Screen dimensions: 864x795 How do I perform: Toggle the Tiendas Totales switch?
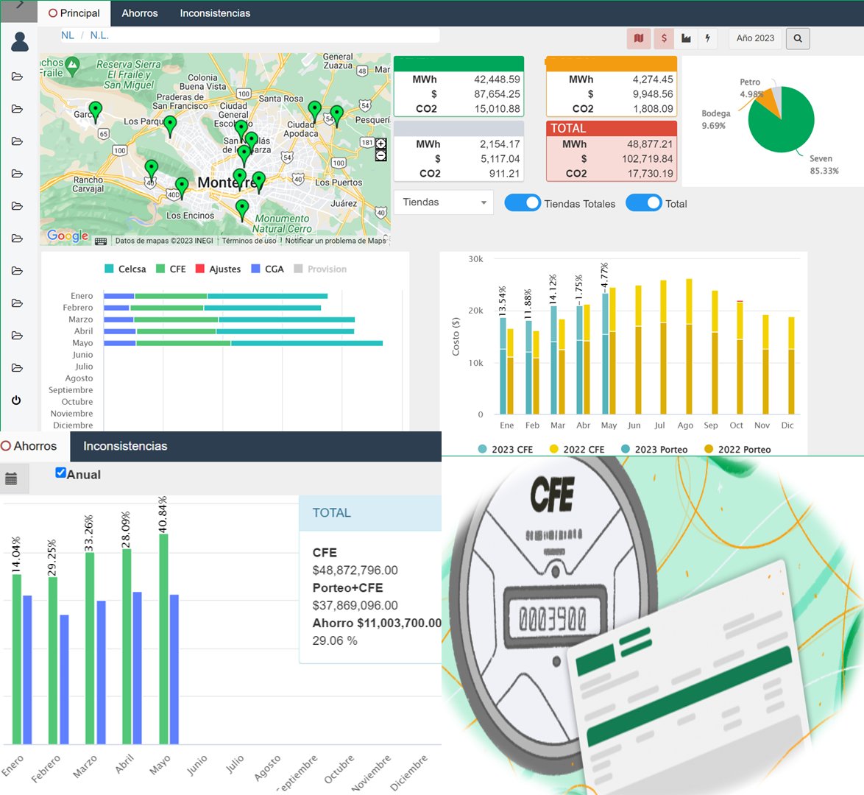tap(523, 203)
